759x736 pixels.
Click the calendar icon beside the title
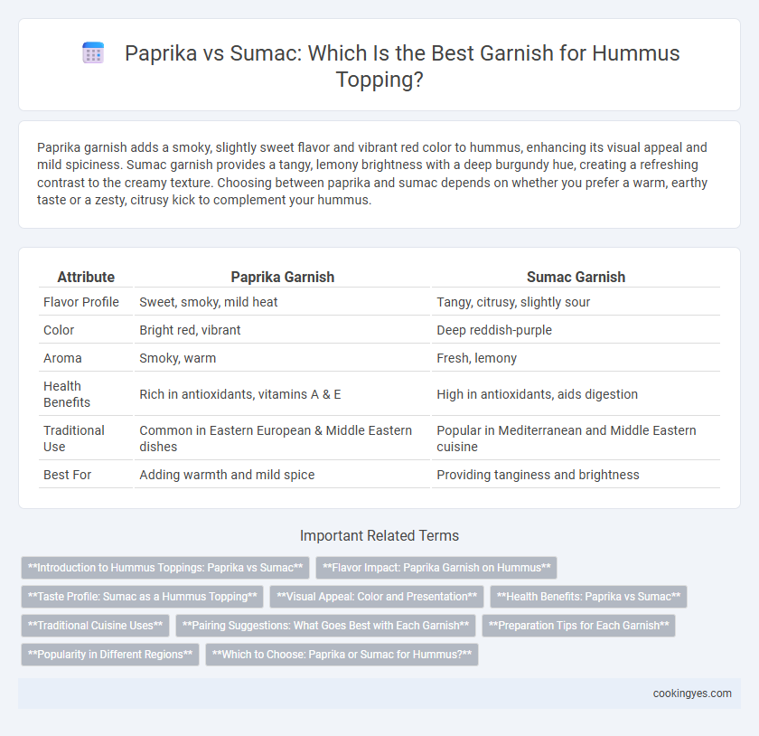(93, 52)
